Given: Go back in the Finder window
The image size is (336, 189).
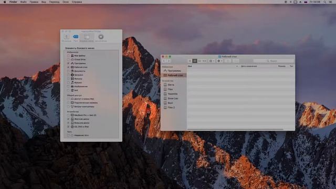Looking at the screenshot, I should click(x=164, y=61).
